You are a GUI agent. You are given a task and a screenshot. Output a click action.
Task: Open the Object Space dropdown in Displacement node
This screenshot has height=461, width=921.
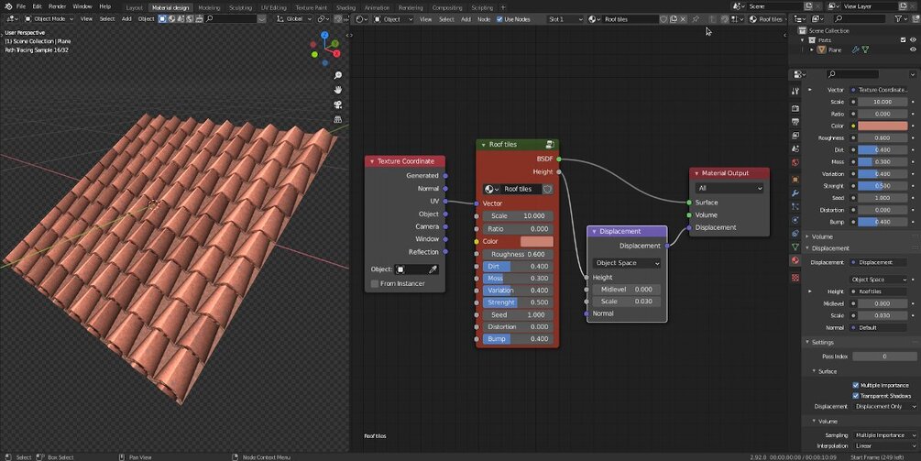click(x=628, y=263)
